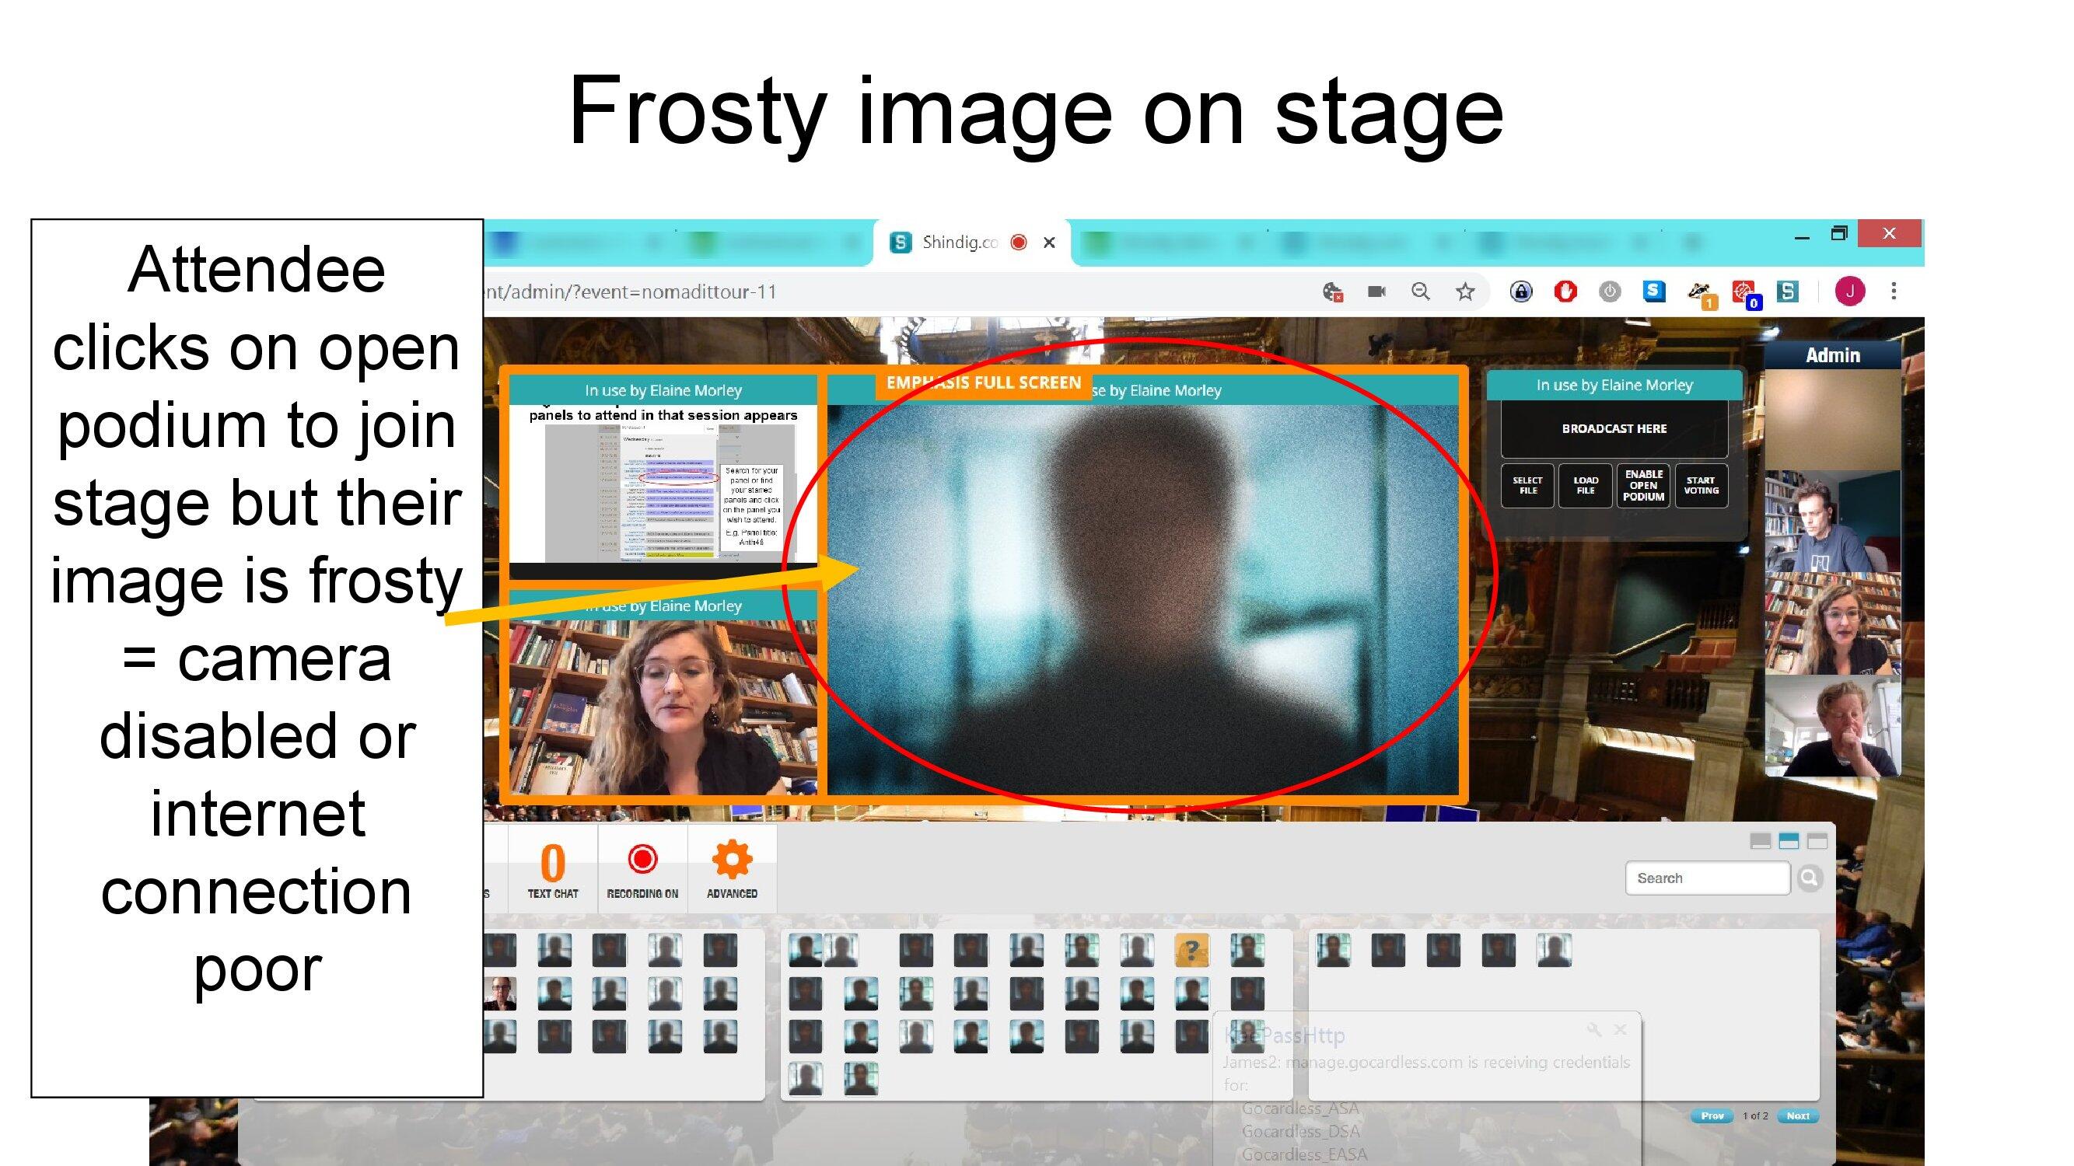2074x1166 pixels.
Task: Open the red stop-hand ad blocker extension
Action: click(x=1565, y=291)
